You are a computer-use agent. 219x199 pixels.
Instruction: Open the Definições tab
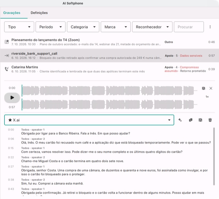pyautogui.click(x=39, y=13)
